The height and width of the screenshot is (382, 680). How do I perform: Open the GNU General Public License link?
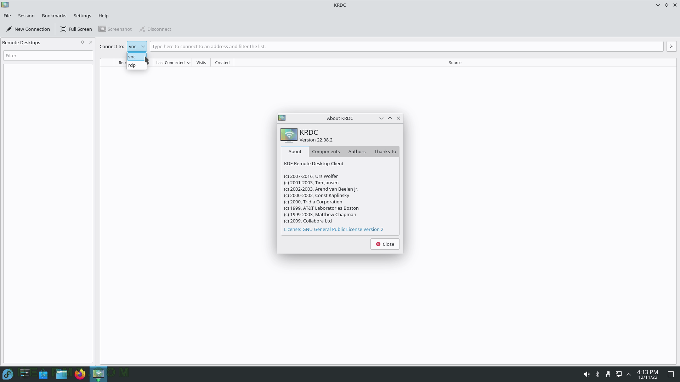334,229
